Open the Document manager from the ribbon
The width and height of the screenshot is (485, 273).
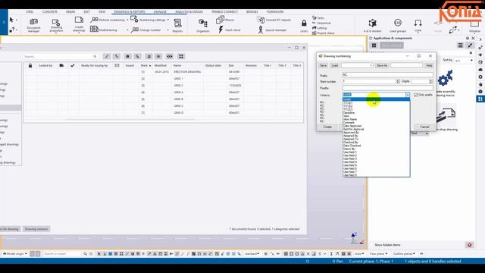pos(33,25)
